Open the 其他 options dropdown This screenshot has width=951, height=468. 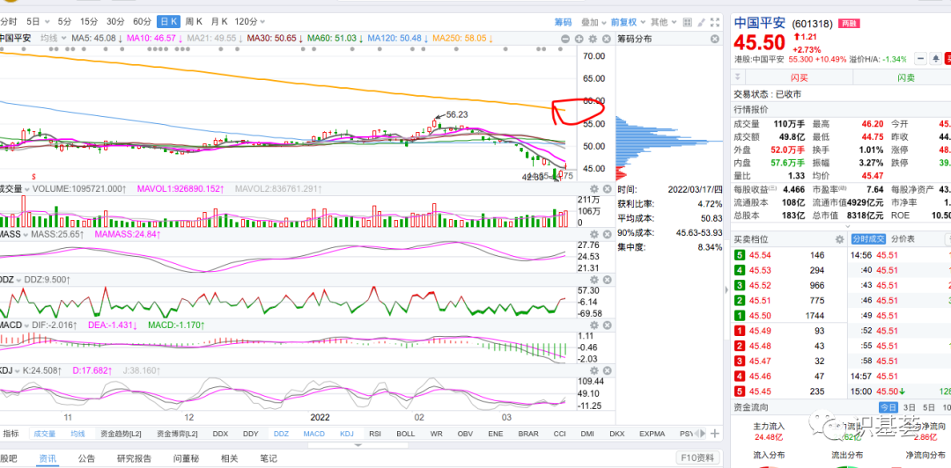(664, 22)
